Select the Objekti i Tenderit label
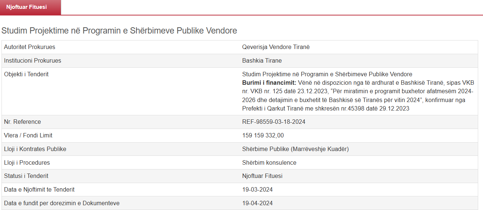 (26, 74)
